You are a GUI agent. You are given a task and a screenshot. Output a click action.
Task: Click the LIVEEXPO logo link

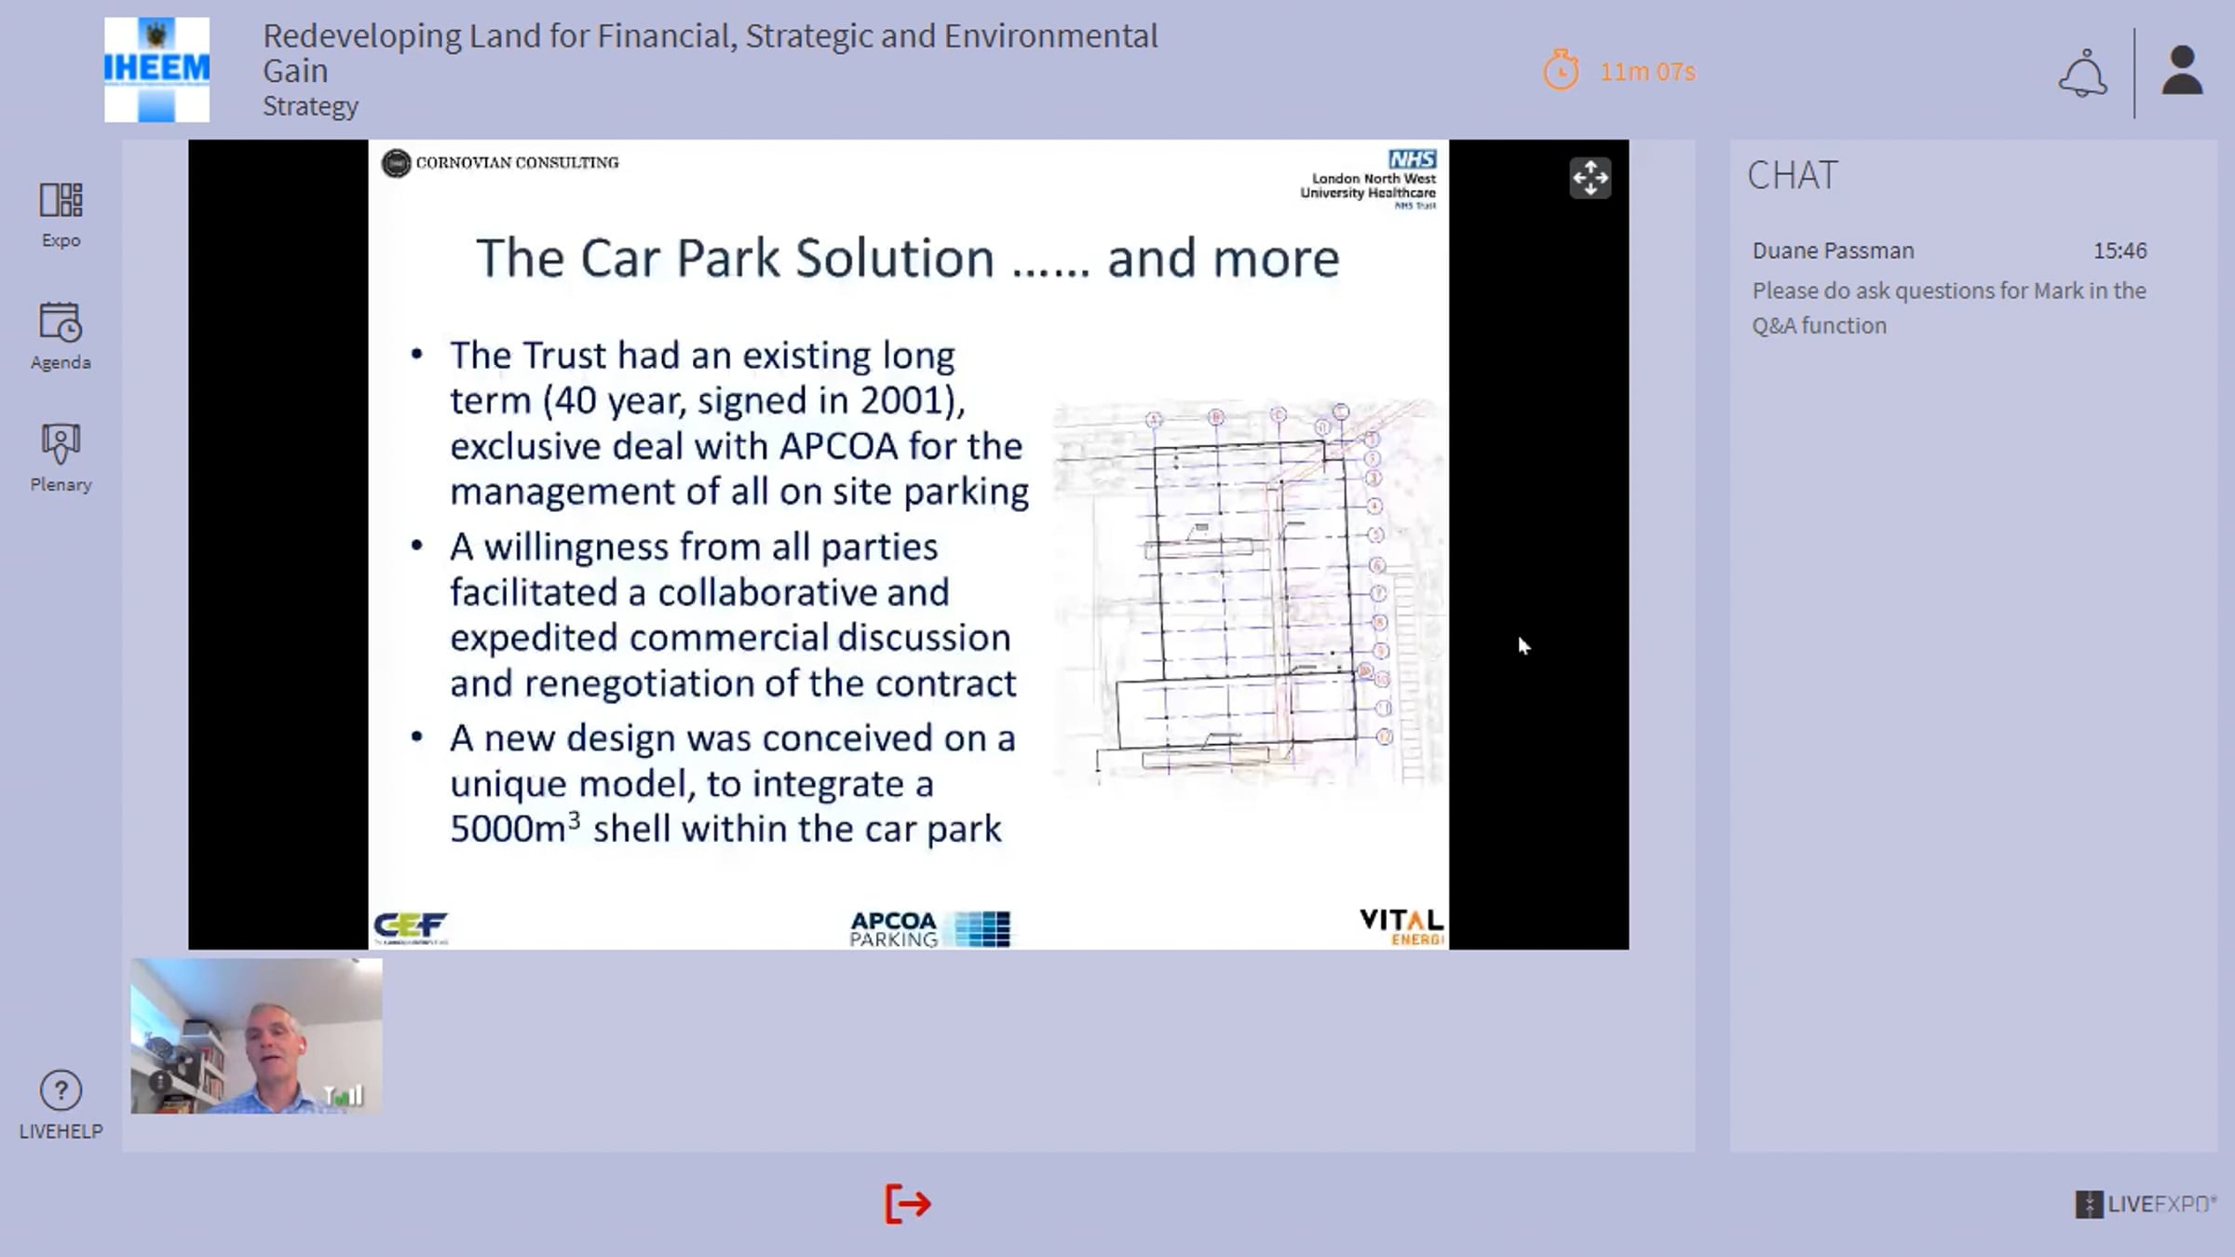(2145, 1204)
